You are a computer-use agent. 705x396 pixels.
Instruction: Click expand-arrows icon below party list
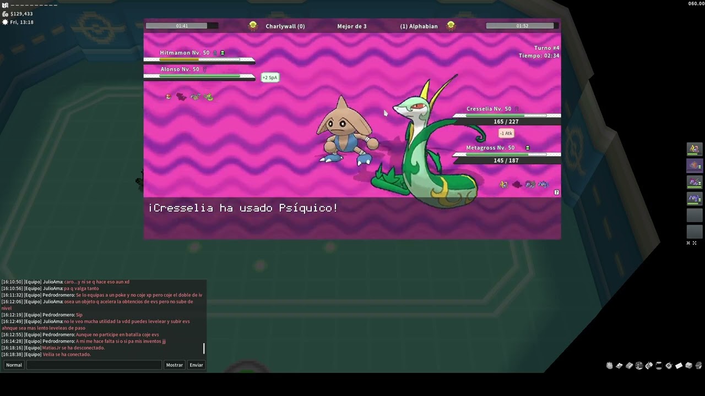pos(695,243)
